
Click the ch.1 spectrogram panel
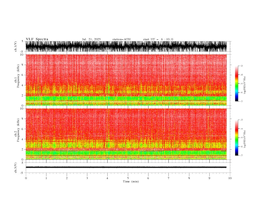(x=126, y=80)
